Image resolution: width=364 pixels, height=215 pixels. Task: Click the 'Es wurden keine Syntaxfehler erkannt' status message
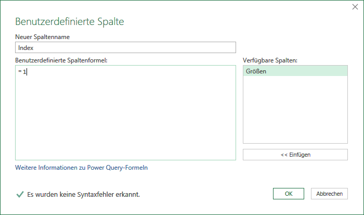click(x=83, y=194)
